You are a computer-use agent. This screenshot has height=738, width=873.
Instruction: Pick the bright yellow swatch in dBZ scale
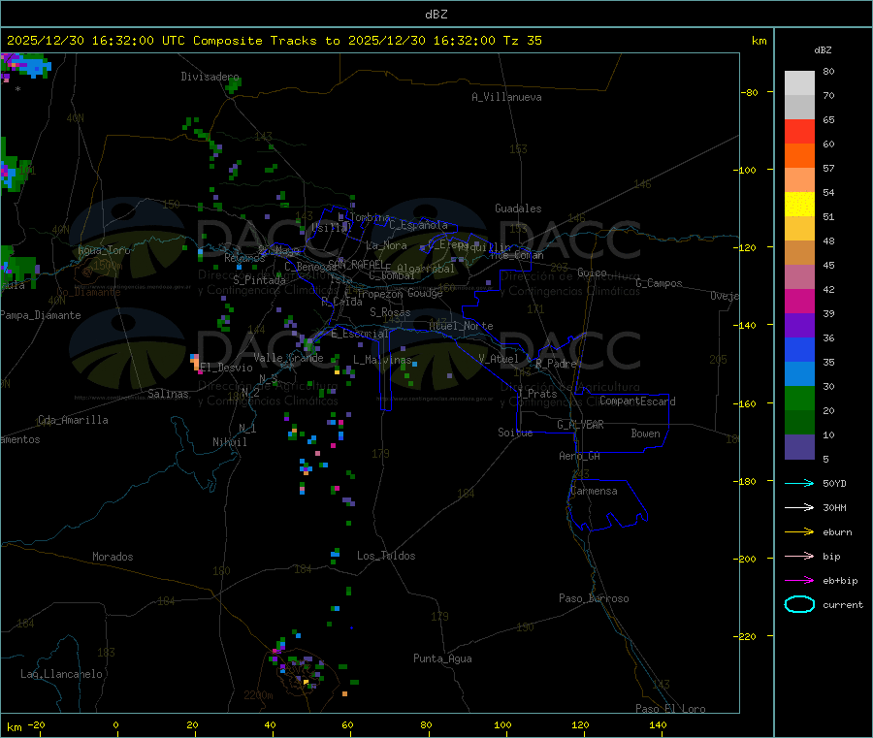click(799, 204)
